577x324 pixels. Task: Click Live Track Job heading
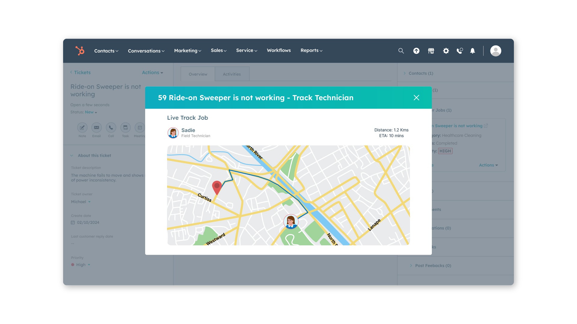click(188, 118)
